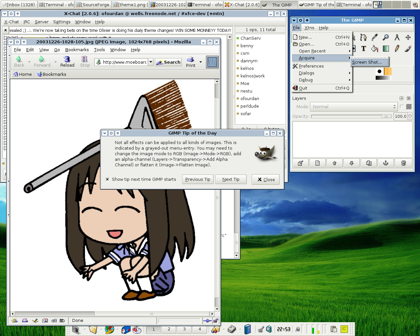This screenshot has width=420, height=336.
Task: Select the Bucket Fill tool
Action: (x=374, y=49)
